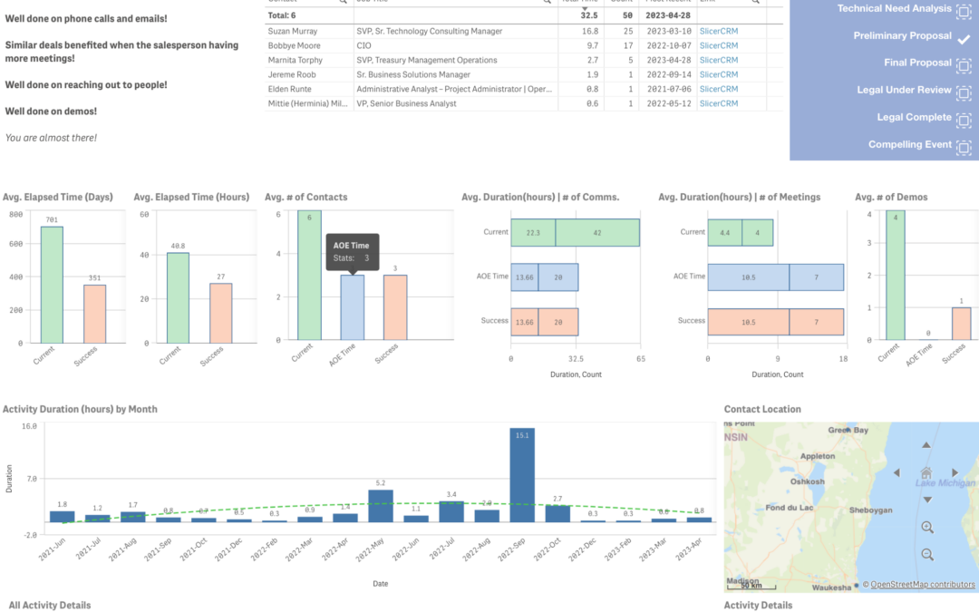This screenshot has height=612, width=979.
Task: Click the Total Time column sort arrow
Action: (584, 6)
